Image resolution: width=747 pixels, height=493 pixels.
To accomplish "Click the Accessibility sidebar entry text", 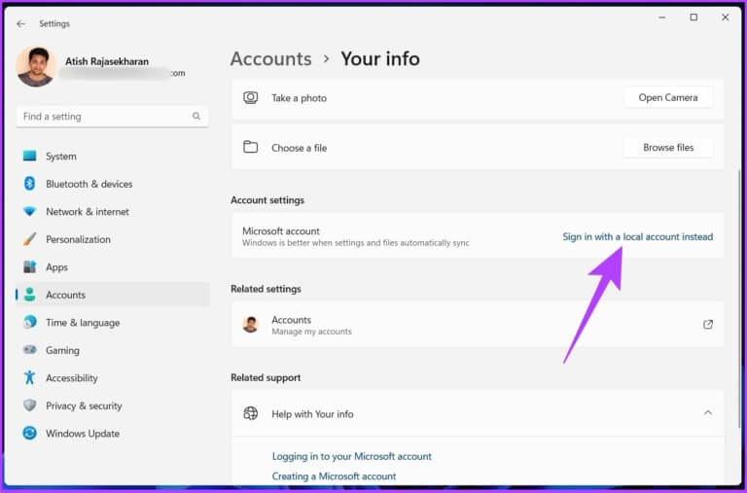I will [71, 378].
